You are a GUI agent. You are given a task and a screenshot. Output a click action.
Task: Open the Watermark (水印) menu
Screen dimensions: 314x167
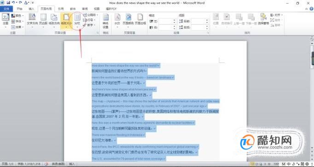pyautogui.click(x=117, y=20)
